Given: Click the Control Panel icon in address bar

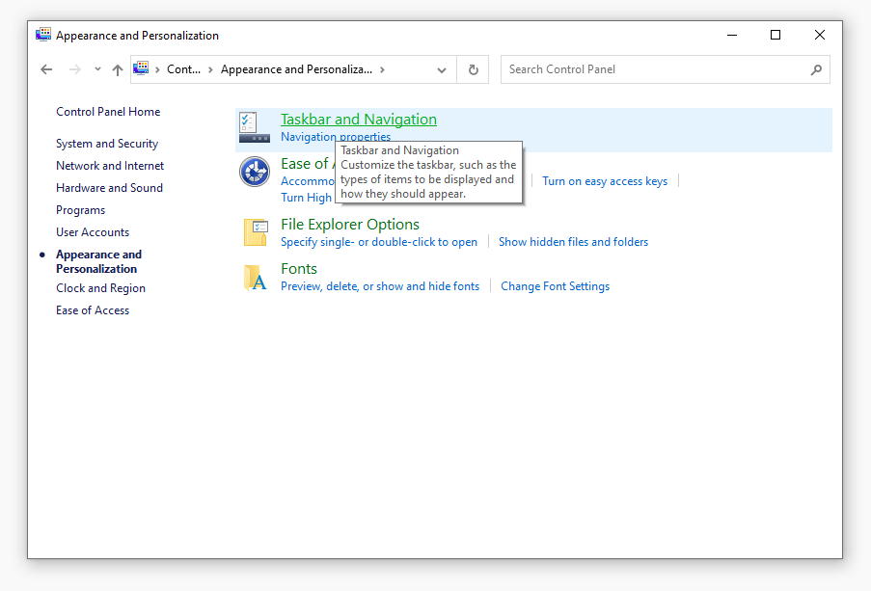Looking at the screenshot, I should (141, 68).
